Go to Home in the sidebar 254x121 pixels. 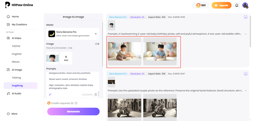[15, 17]
